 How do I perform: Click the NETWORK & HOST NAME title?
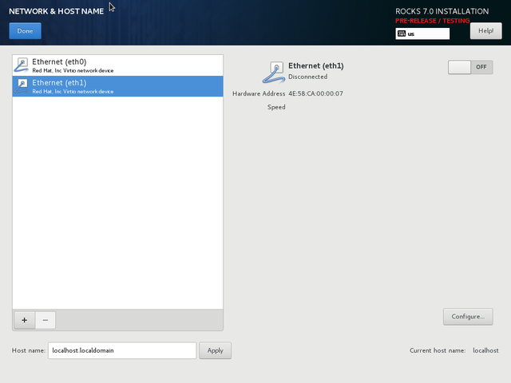point(56,11)
